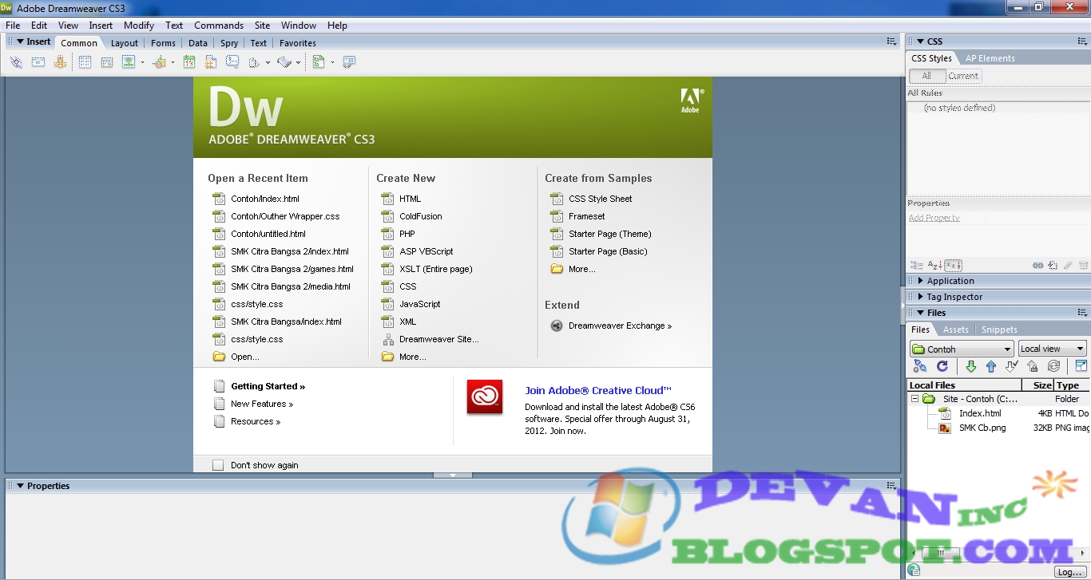The width and height of the screenshot is (1091, 580).
Task: Select the Hyperlink icon on Common toolbar
Action: pos(15,61)
